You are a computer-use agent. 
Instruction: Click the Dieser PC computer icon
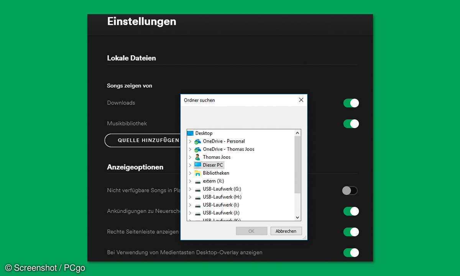pyautogui.click(x=198, y=165)
